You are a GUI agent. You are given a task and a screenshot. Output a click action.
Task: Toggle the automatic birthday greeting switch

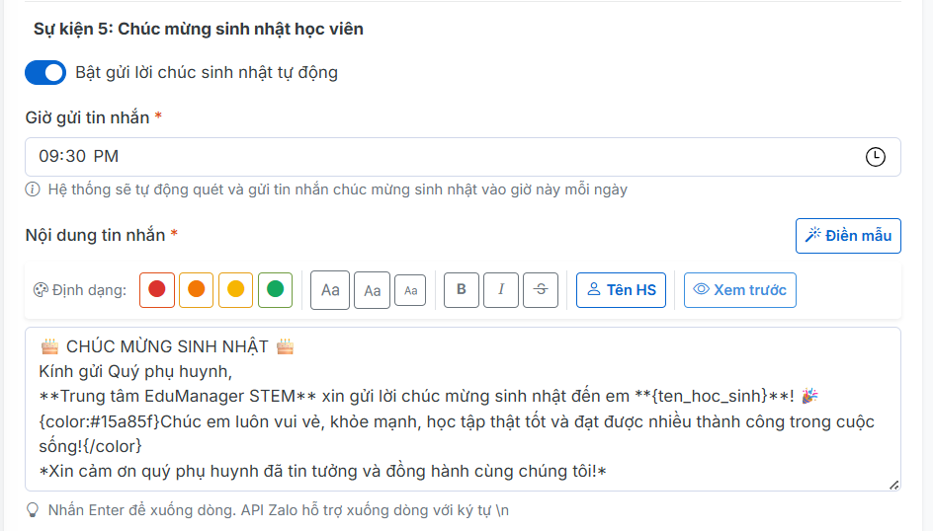coord(44,73)
